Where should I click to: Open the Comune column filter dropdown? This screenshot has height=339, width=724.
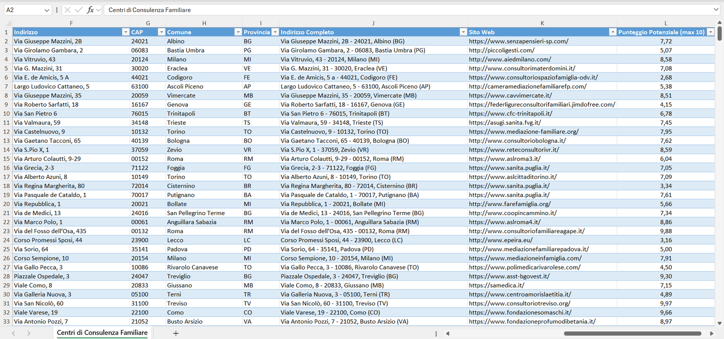pos(238,32)
